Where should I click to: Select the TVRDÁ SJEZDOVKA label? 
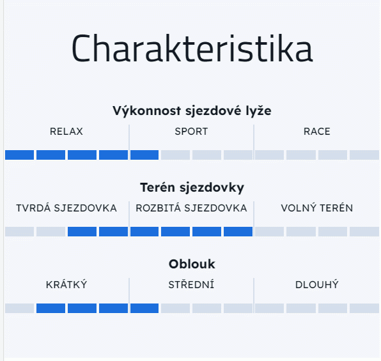coord(66,208)
